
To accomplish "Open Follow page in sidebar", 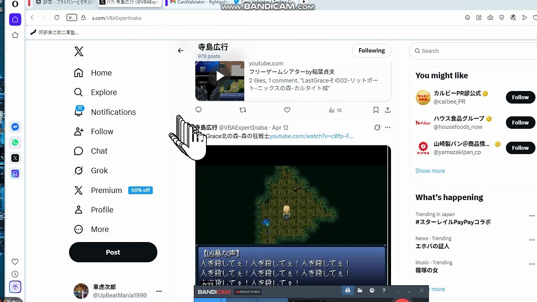I will pos(94,132).
